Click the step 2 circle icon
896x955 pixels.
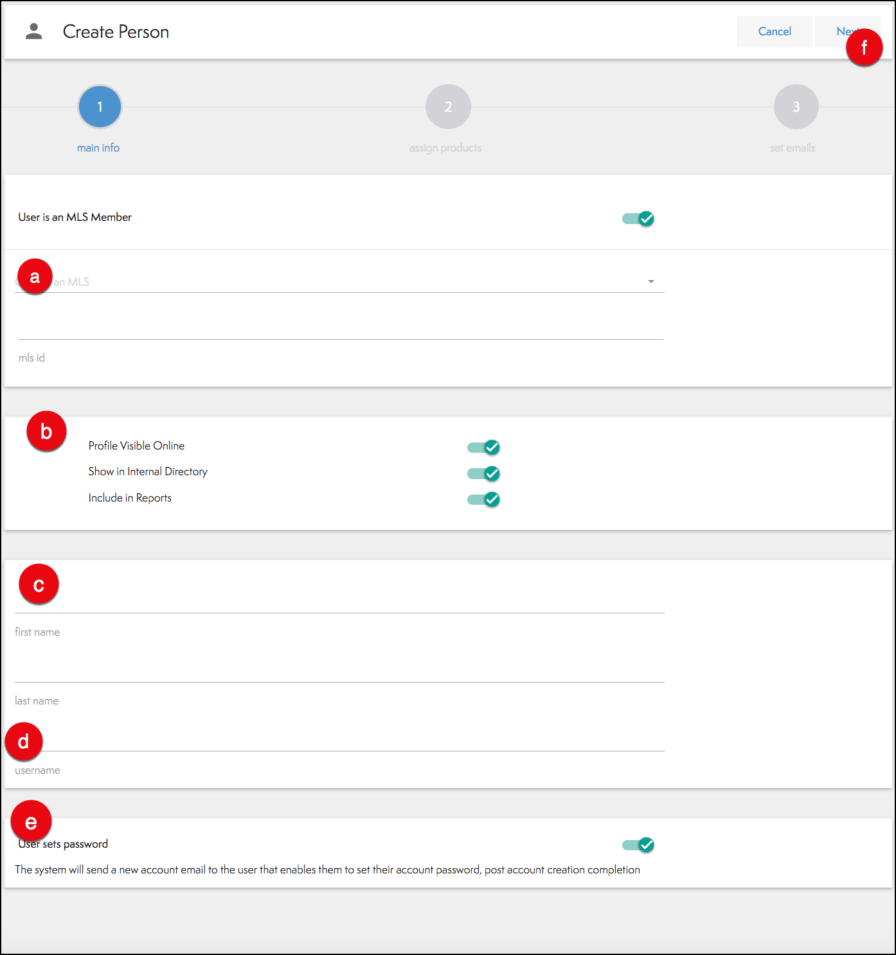point(448,107)
